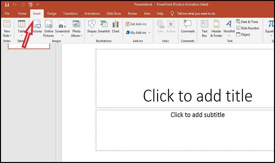
Task: Switch to the Design tab
Action: pos(52,14)
